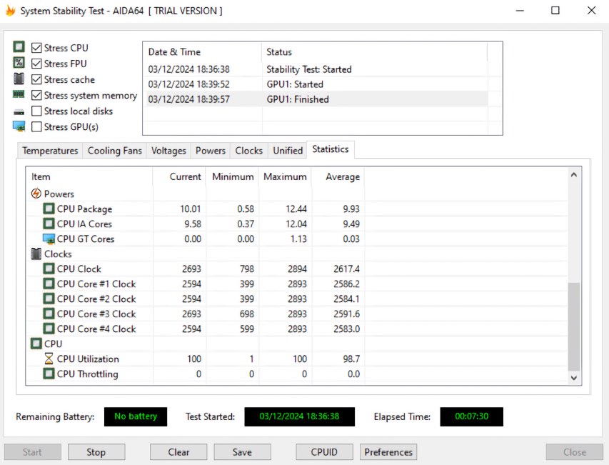The width and height of the screenshot is (609, 465).
Task: Click the system memory RAM stick icon
Action: click(19, 94)
